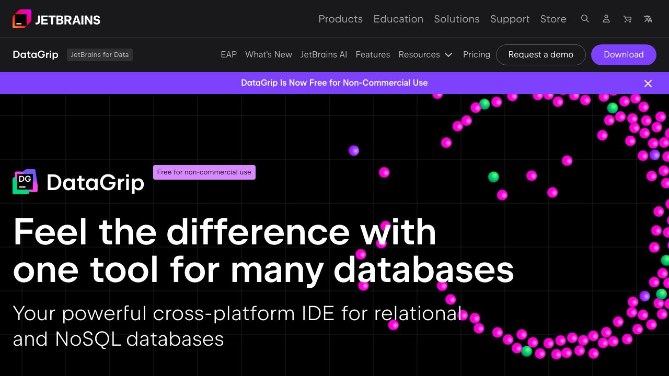Open the Features page

click(x=373, y=54)
